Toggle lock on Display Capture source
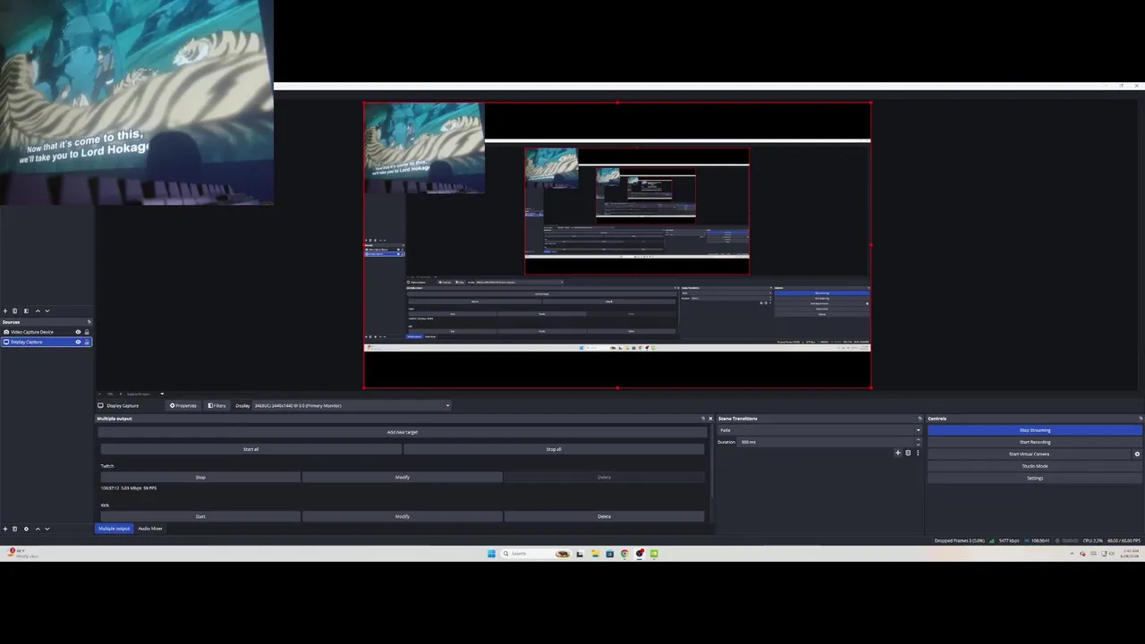The image size is (1145, 644). [x=87, y=342]
